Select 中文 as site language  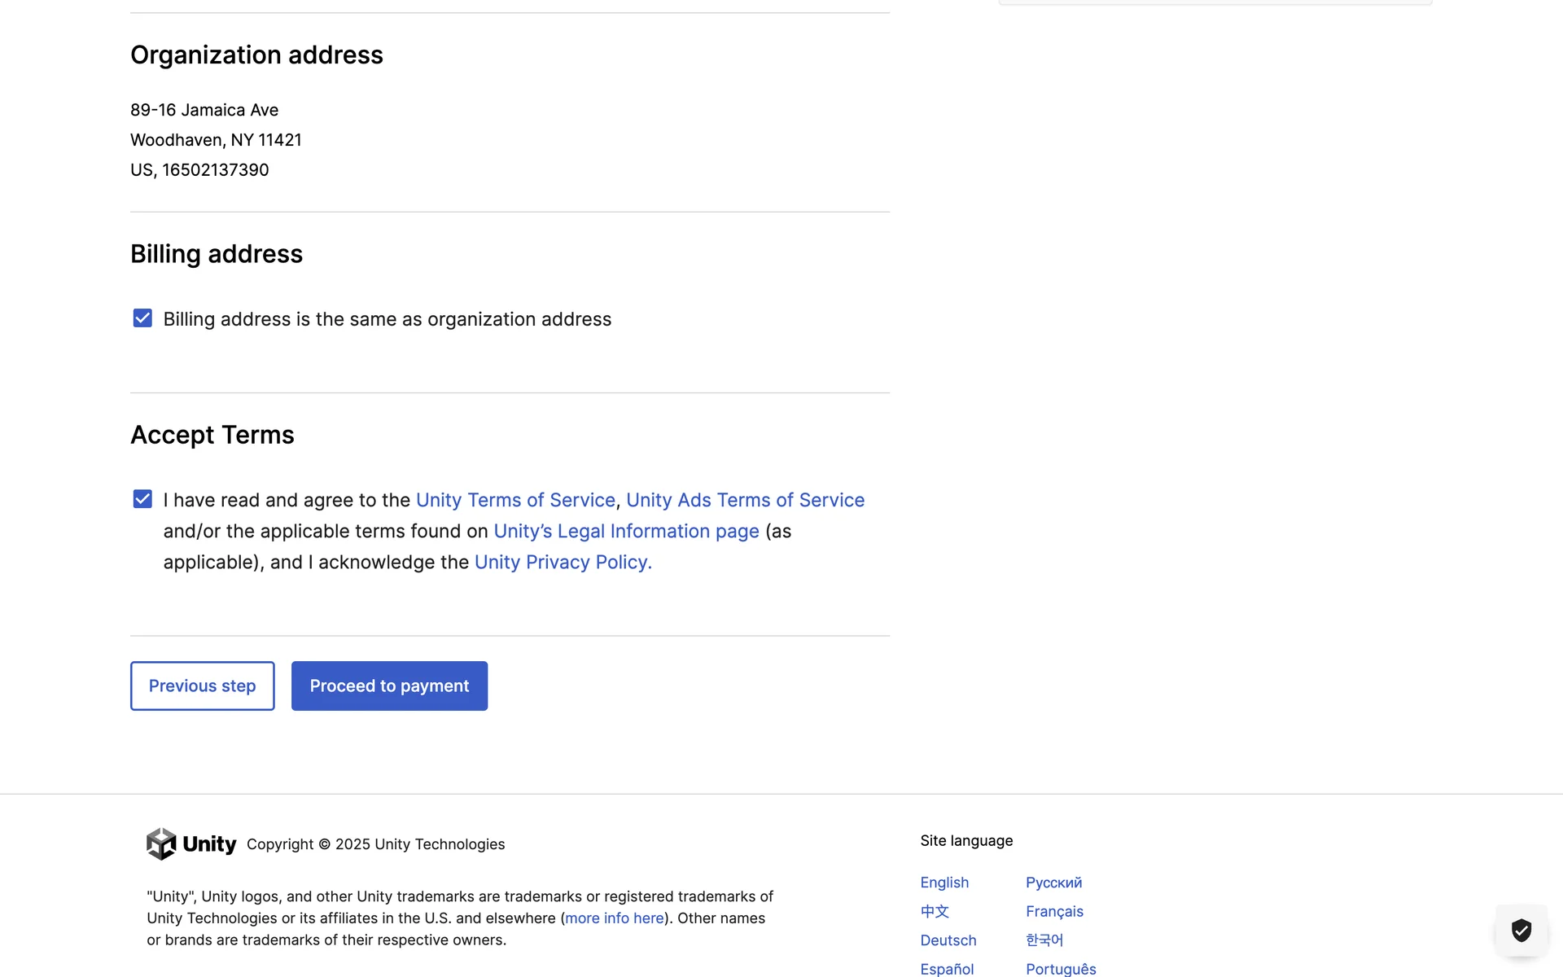click(x=935, y=911)
